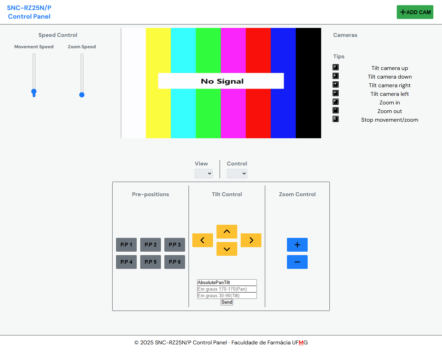This screenshot has height=353, width=442.
Task: Click the SNC-RZ25N/P Control Panel title
Action: click(29, 12)
